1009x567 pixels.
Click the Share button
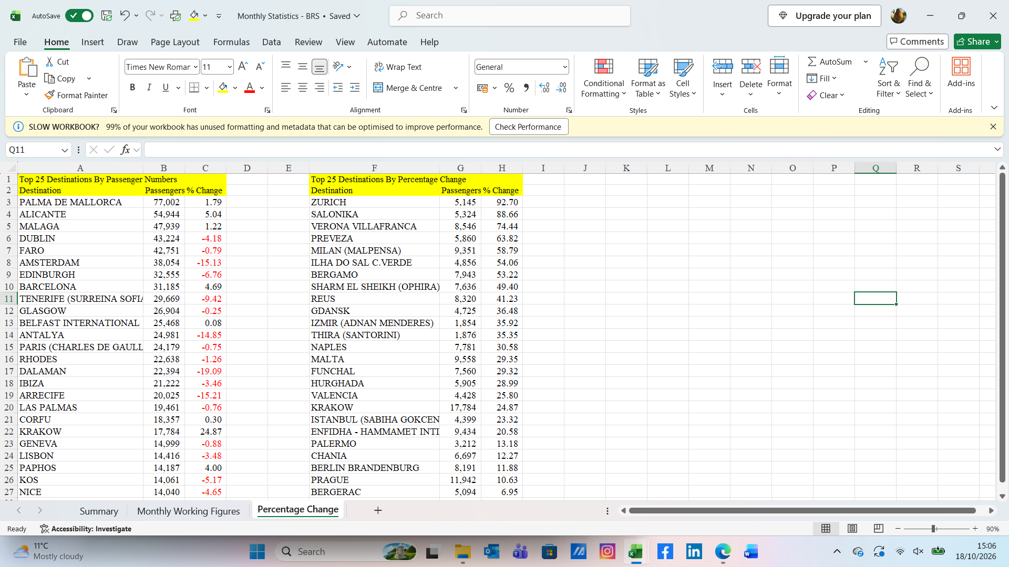(x=977, y=41)
